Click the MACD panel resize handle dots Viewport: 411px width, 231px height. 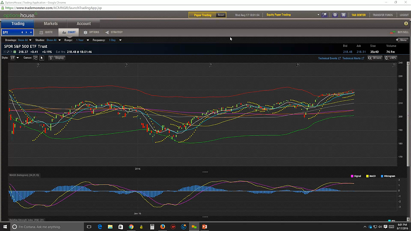pos(205,172)
